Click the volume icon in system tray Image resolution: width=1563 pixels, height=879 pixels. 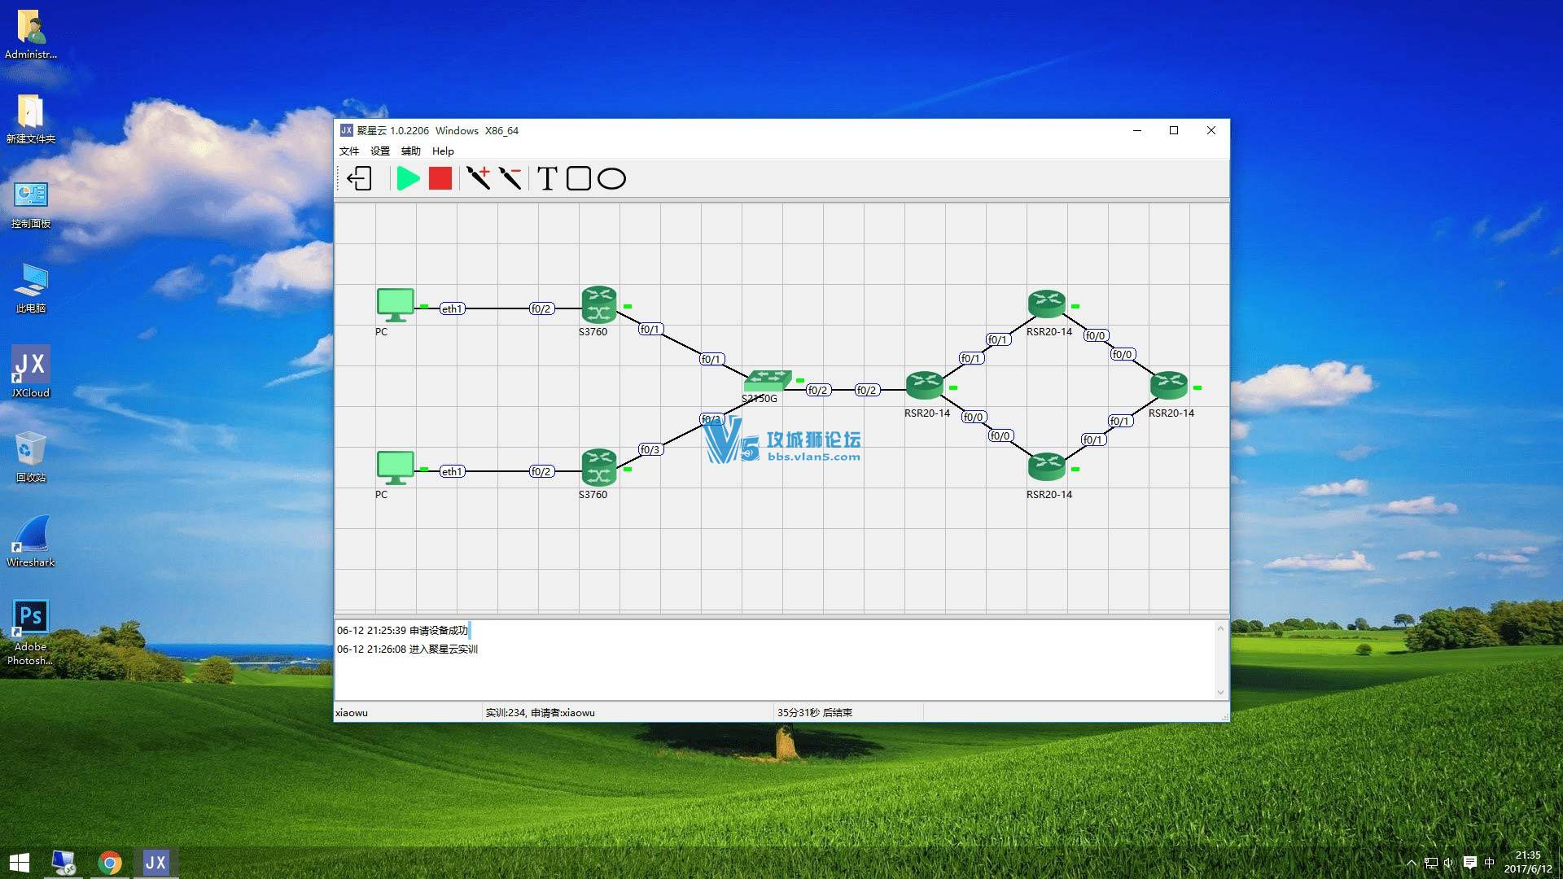pyautogui.click(x=1449, y=863)
